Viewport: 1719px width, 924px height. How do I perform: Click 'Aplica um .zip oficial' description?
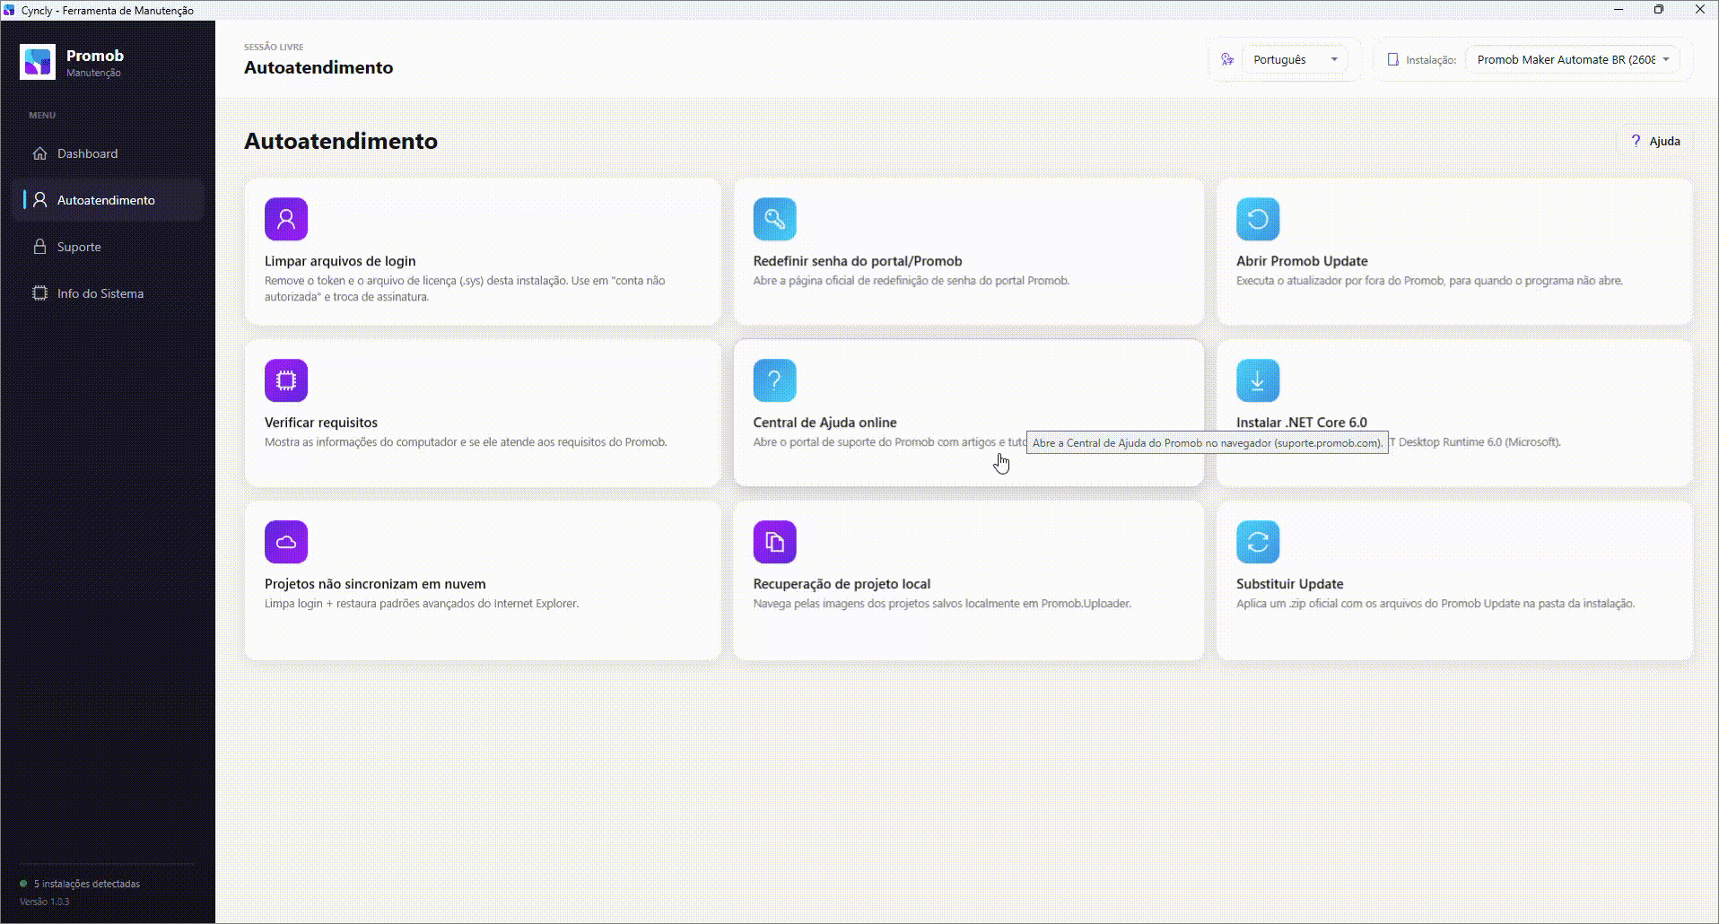(x=1435, y=604)
